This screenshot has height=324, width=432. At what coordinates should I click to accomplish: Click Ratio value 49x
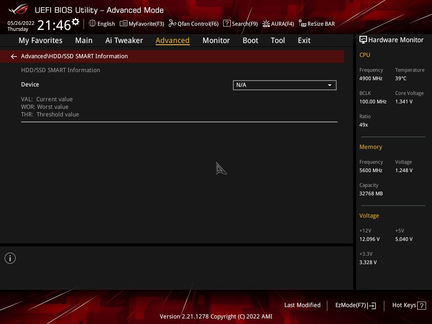pos(363,125)
